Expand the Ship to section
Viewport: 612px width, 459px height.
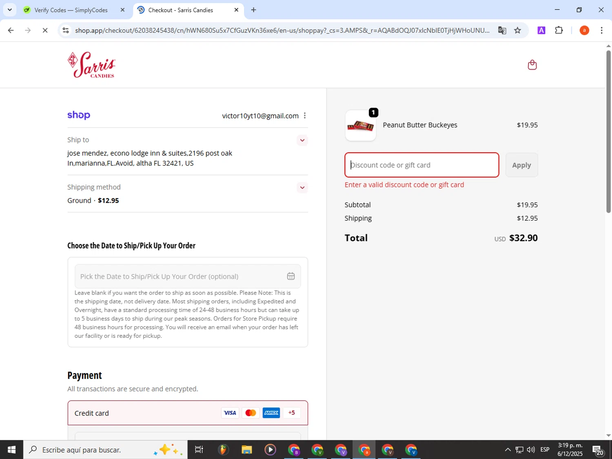[x=302, y=140]
